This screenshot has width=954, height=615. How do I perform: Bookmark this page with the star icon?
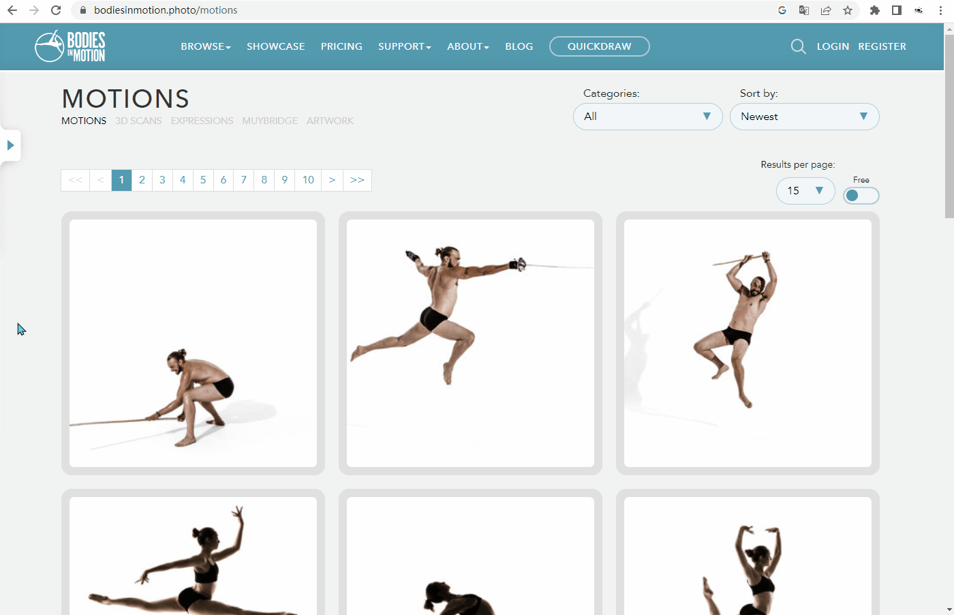tap(848, 10)
